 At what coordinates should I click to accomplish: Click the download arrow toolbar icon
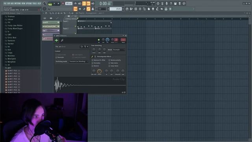[x=166, y=9]
